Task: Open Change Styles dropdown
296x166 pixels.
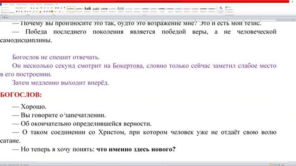Action: [x=221, y=10]
